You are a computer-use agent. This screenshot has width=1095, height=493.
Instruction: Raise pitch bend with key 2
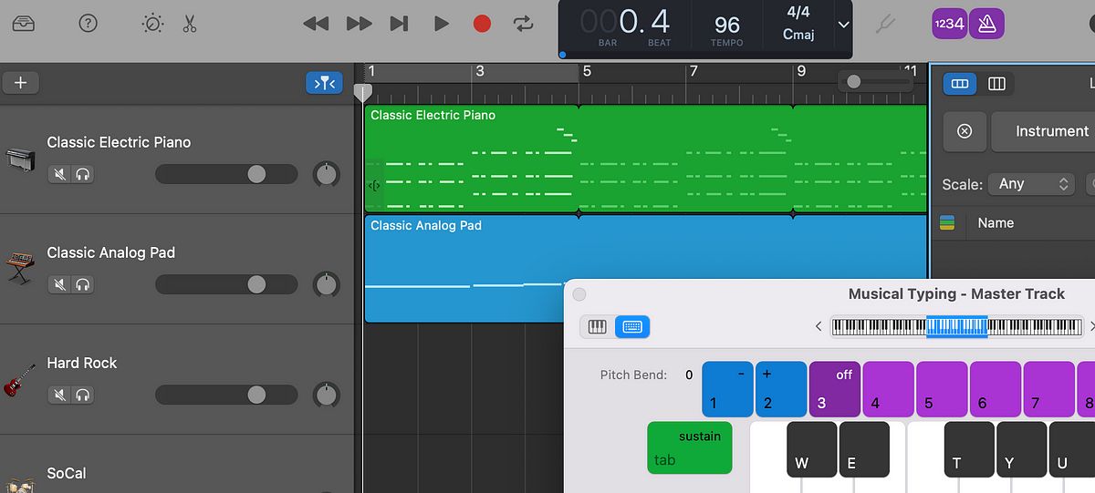pyautogui.click(x=781, y=389)
